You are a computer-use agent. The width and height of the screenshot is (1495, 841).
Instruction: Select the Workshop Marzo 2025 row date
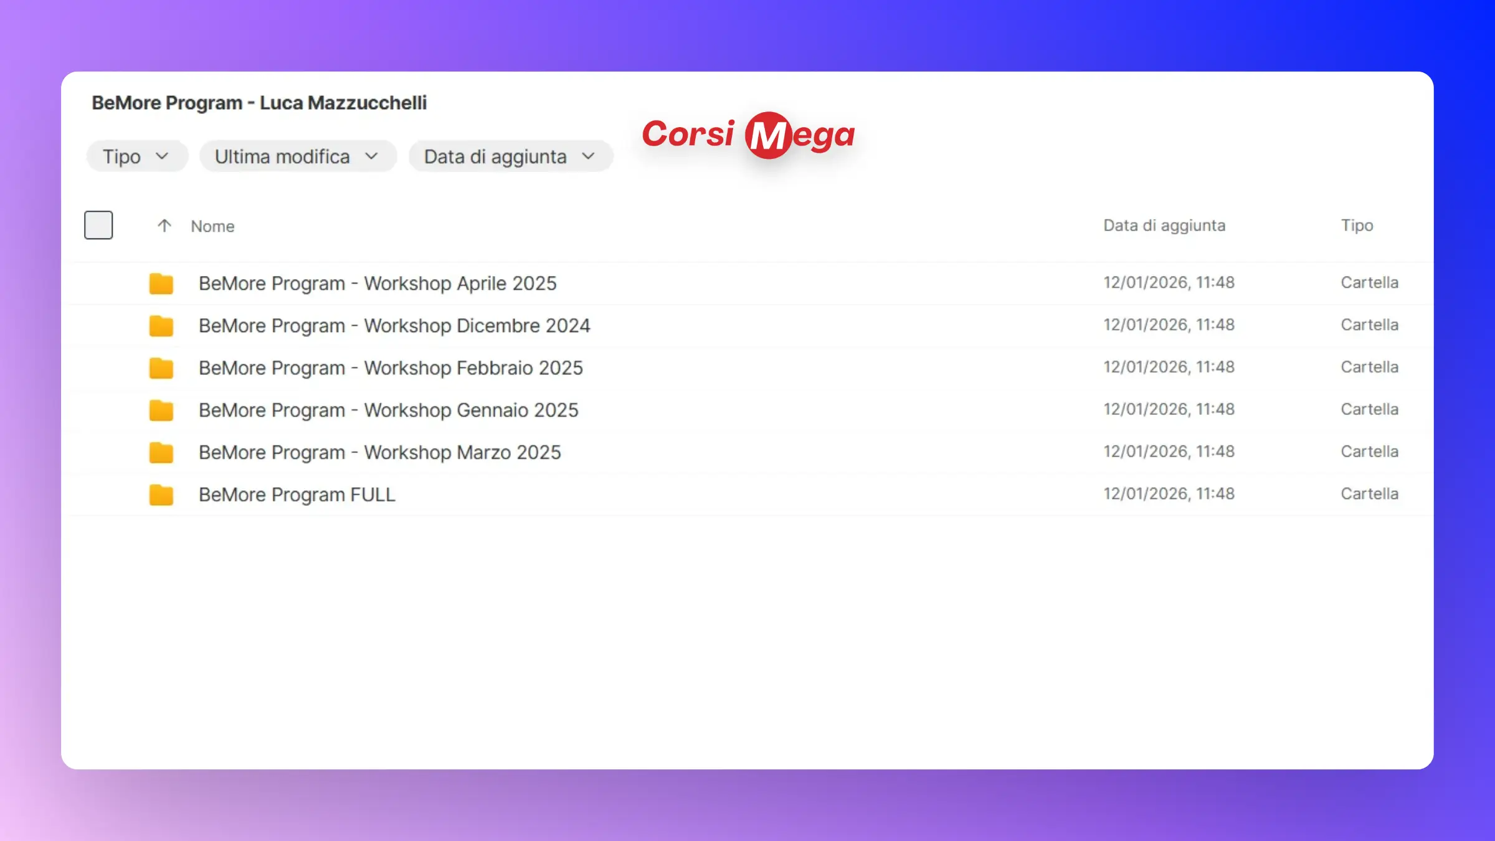(1169, 452)
